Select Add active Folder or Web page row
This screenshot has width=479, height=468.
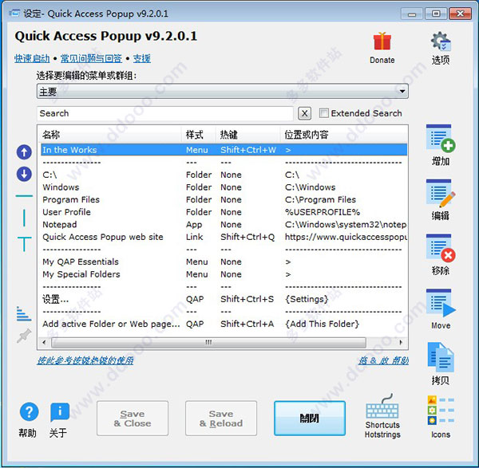tap(224, 324)
